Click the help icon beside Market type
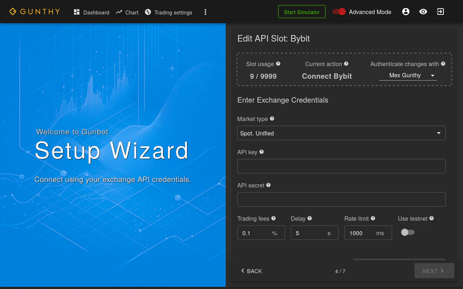The width and height of the screenshot is (463, 289). click(x=272, y=118)
